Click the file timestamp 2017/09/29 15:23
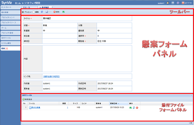This screenshot has width=194, height=125. coord(117,108)
